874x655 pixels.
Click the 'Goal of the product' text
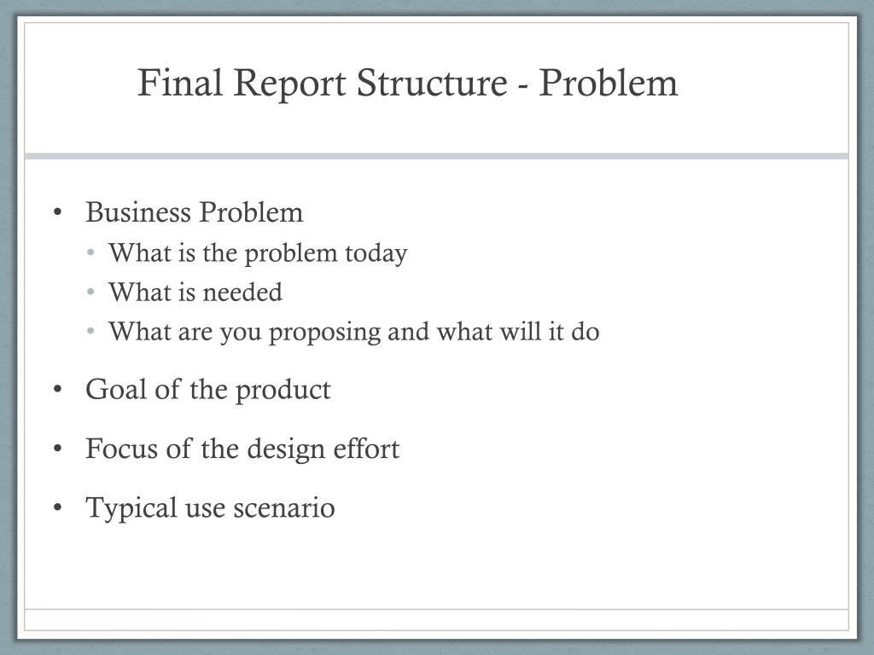point(208,390)
